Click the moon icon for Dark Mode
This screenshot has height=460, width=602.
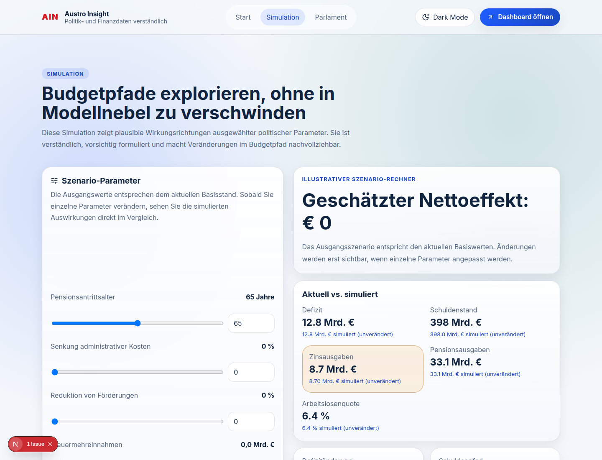426,17
